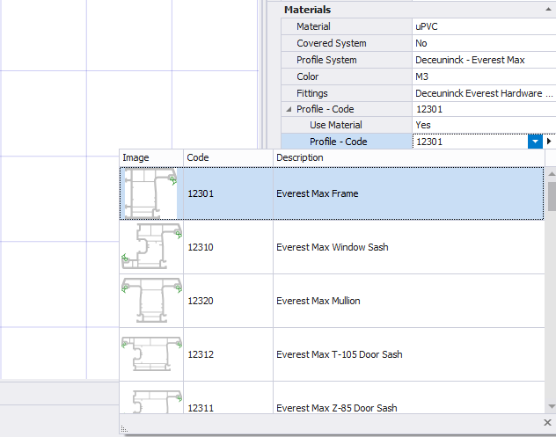
Task: Pick the T-105 Door Sash profile image
Action: click(x=150, y=354)
